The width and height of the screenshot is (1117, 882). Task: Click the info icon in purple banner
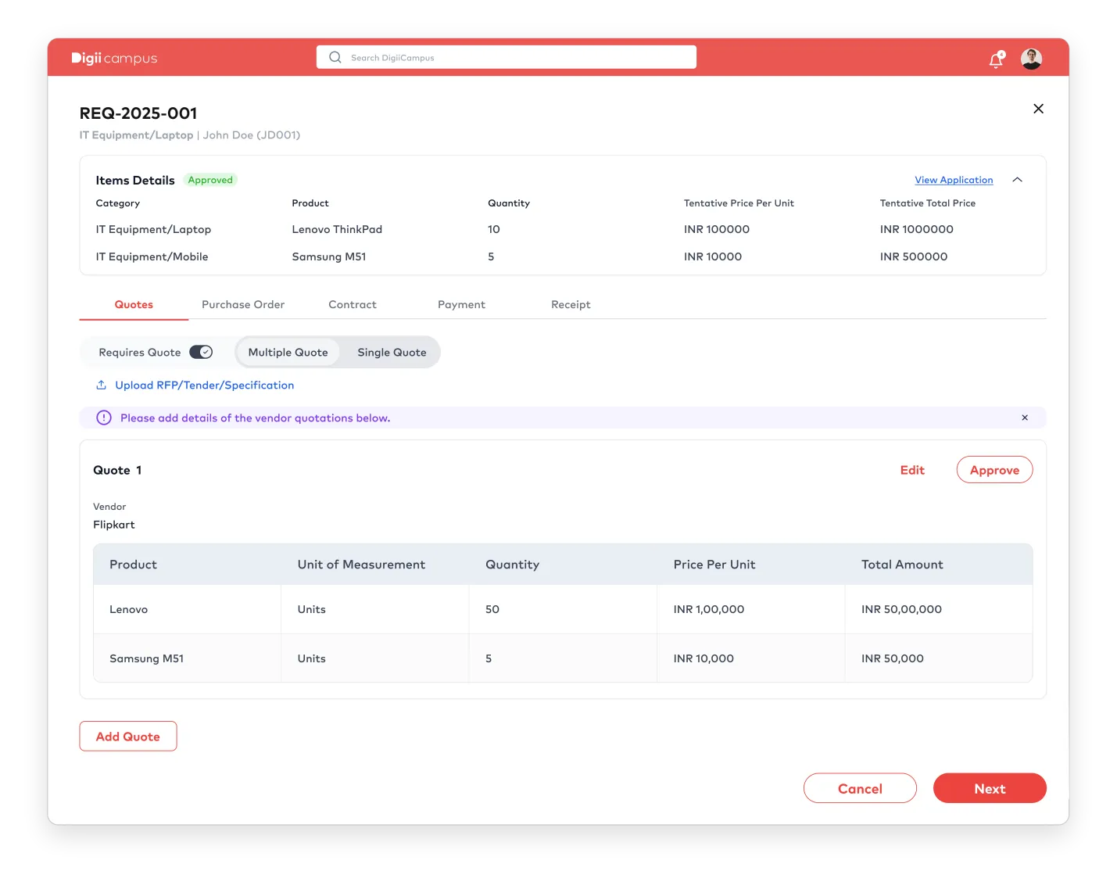[104, 418]
